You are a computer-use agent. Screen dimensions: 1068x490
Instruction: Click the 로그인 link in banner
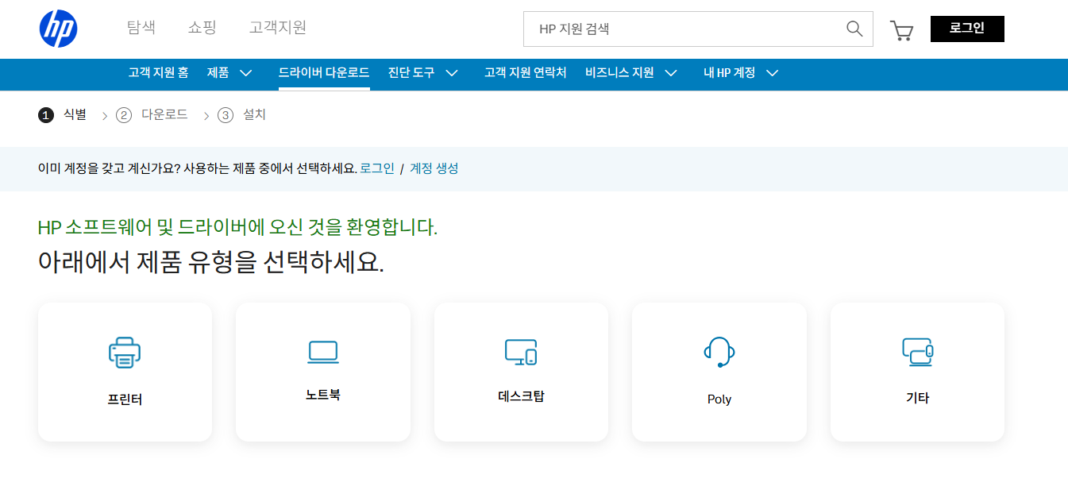377,168
